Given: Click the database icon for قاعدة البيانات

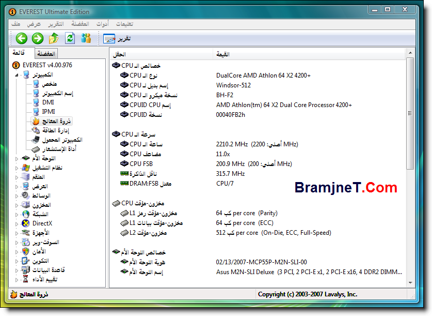Looking at the screenshot, I should coord(26,270).
